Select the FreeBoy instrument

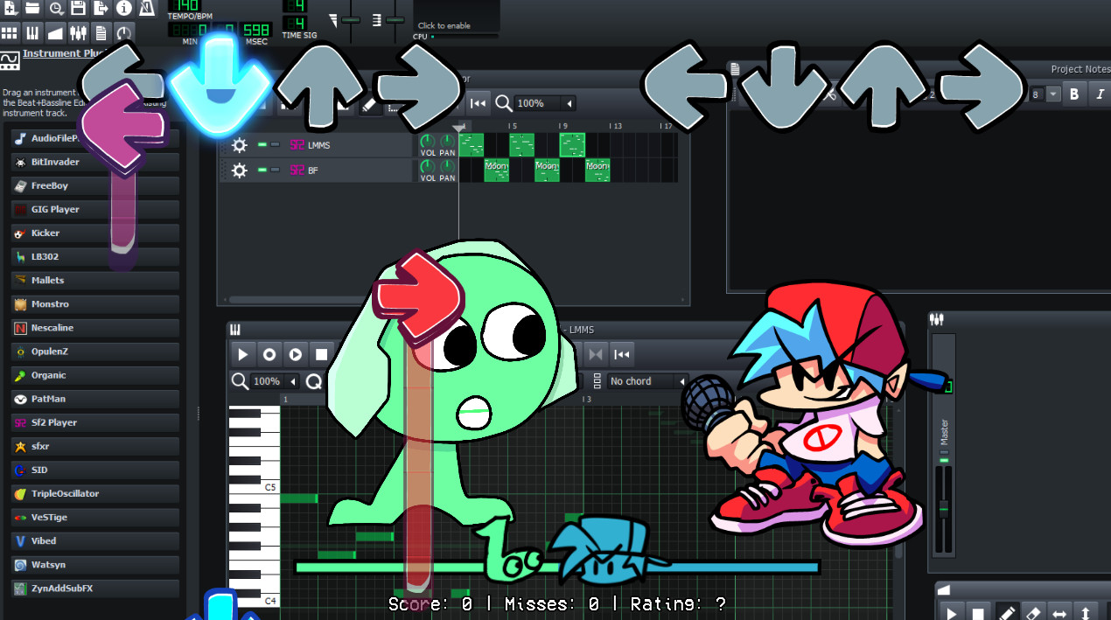95,185
